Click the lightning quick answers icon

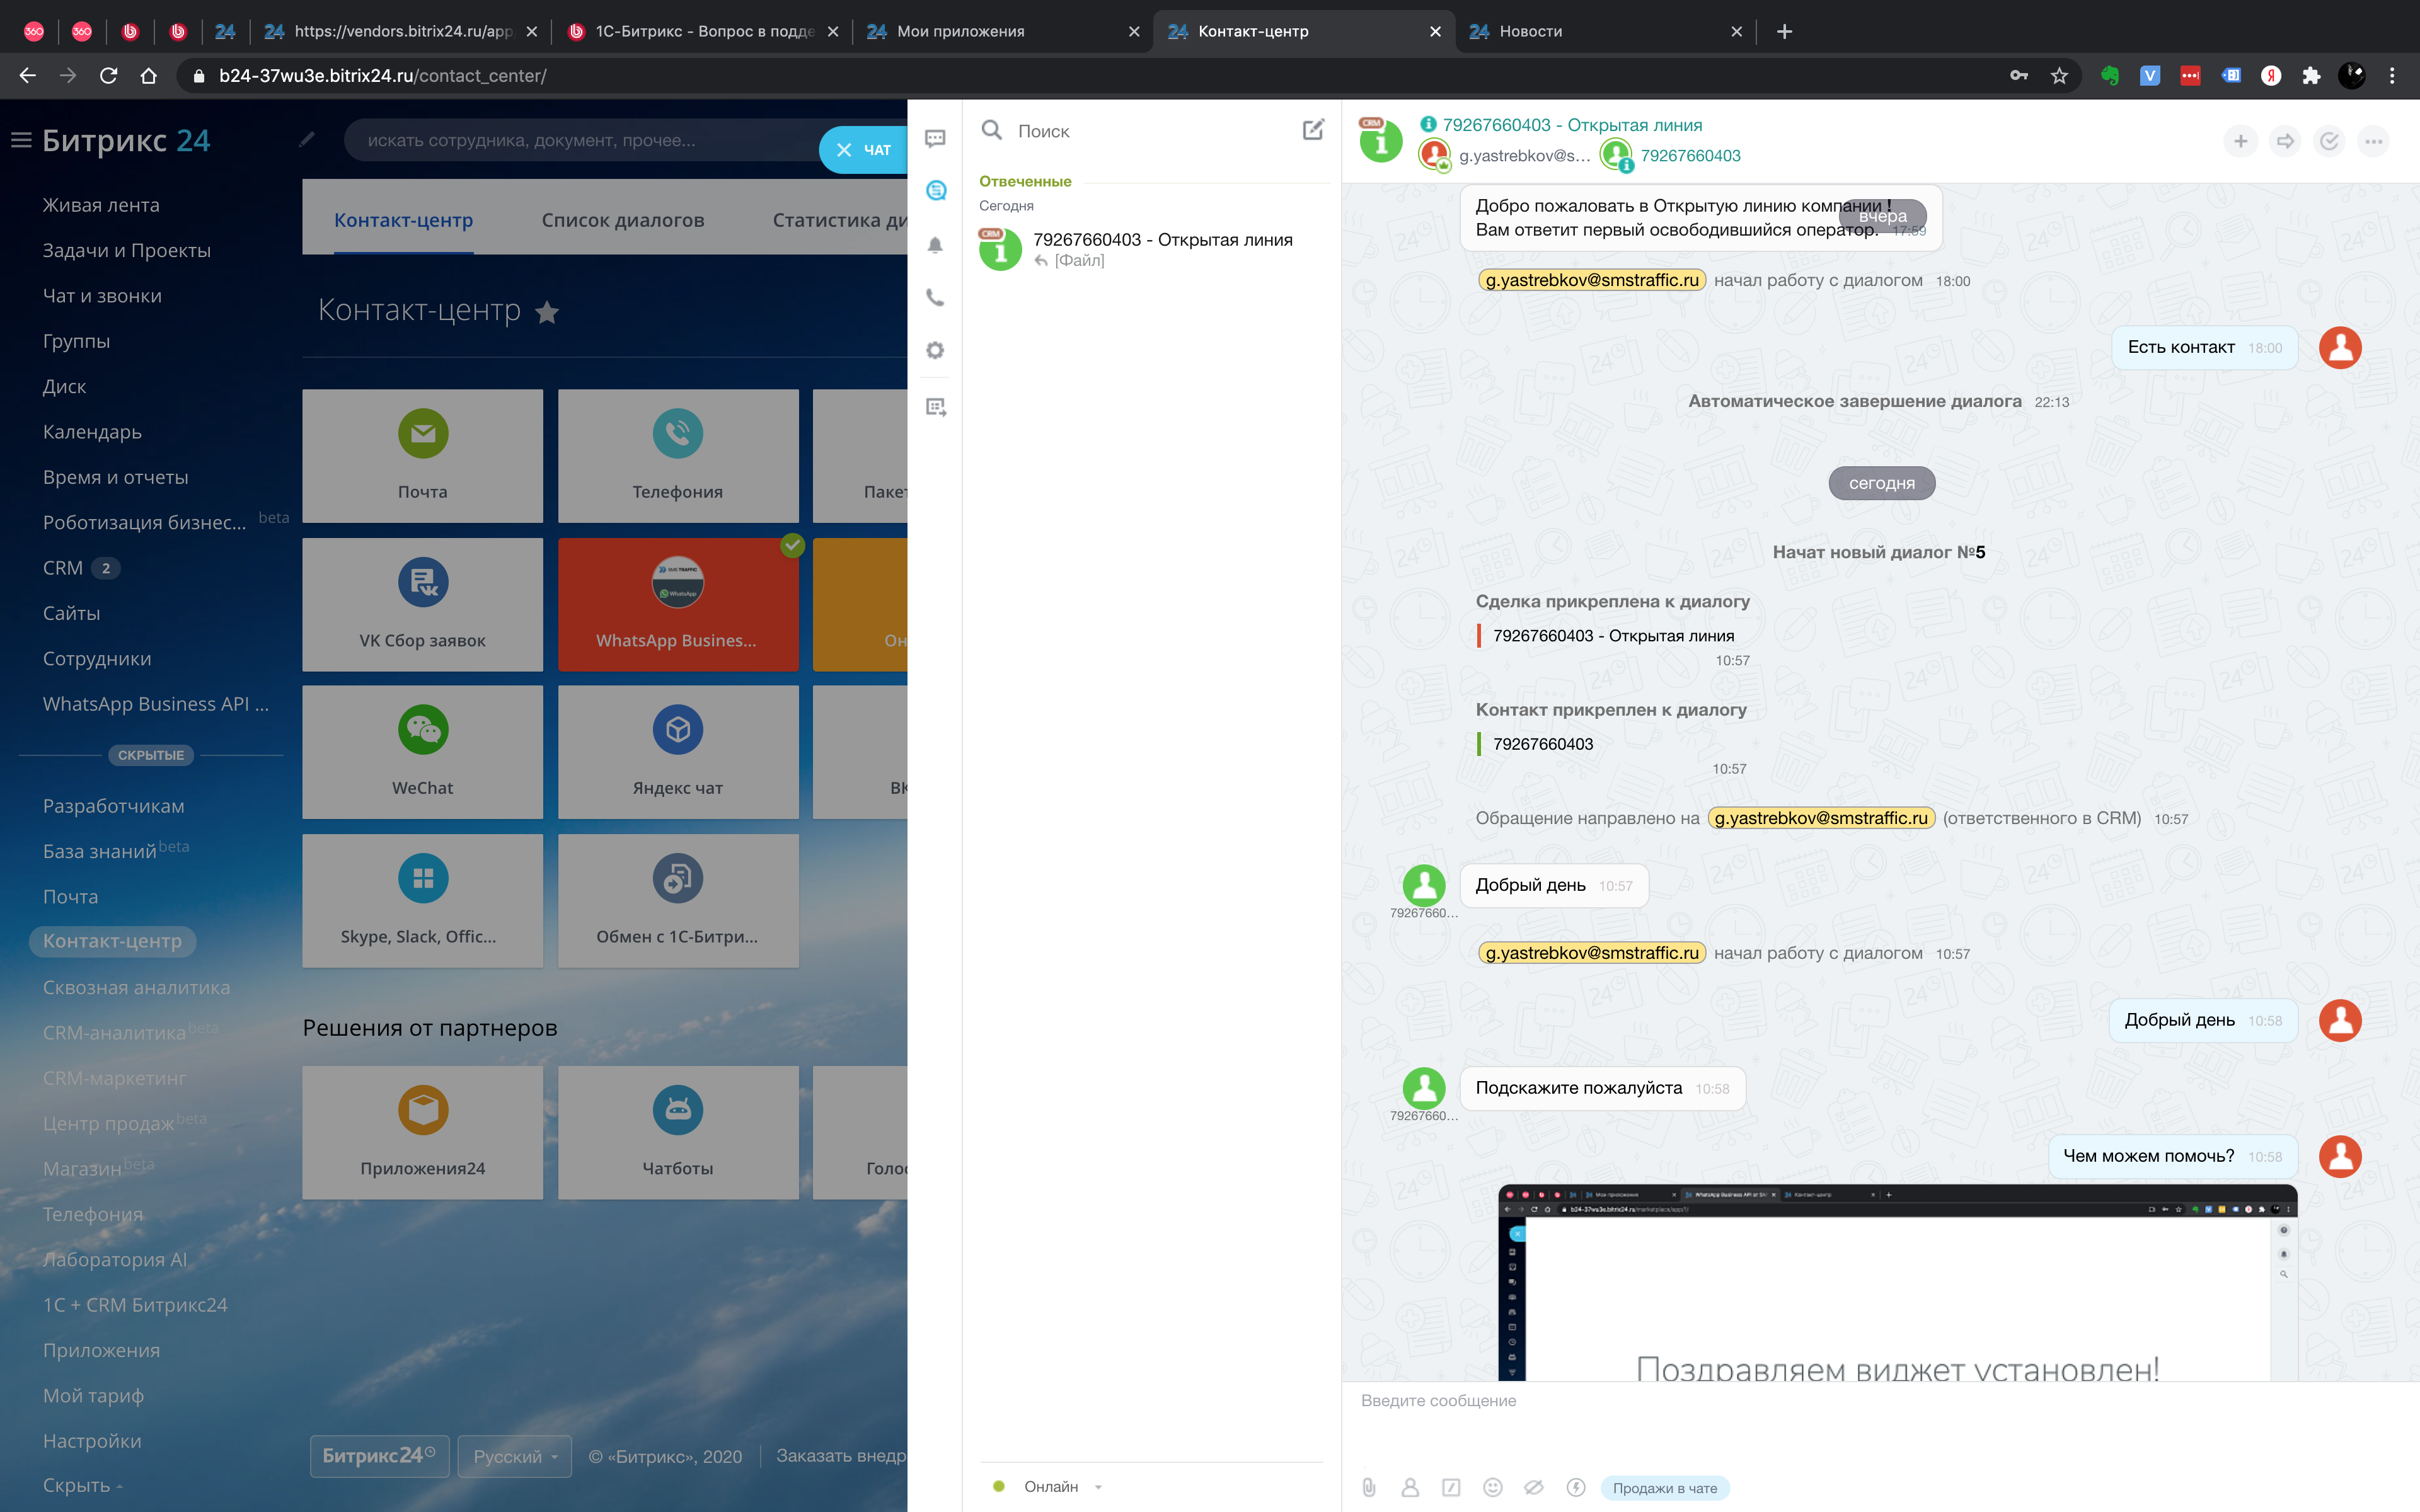(1575, 1487)
